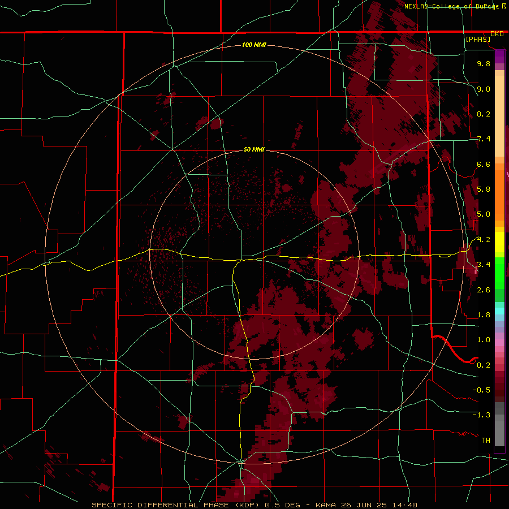Screen dimensions: 509x509
Task: Click the NEXLAB logo icon beside DuPage
Action: (504, 6)
